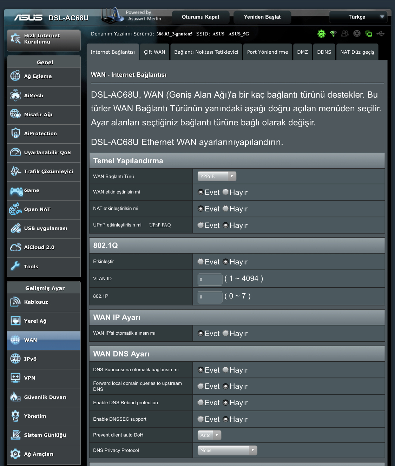Click the USB status icon in header
The height and width of the screenshot is (466, 395).
coord(381,34)
